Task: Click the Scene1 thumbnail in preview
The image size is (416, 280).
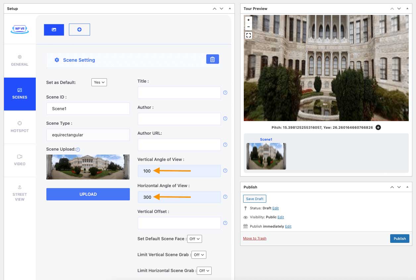Action: [266, 156]
